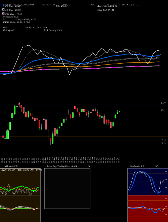168x222 pixels.
Task: Open the ADX indicator mini chart
Action: click(20, 182)
